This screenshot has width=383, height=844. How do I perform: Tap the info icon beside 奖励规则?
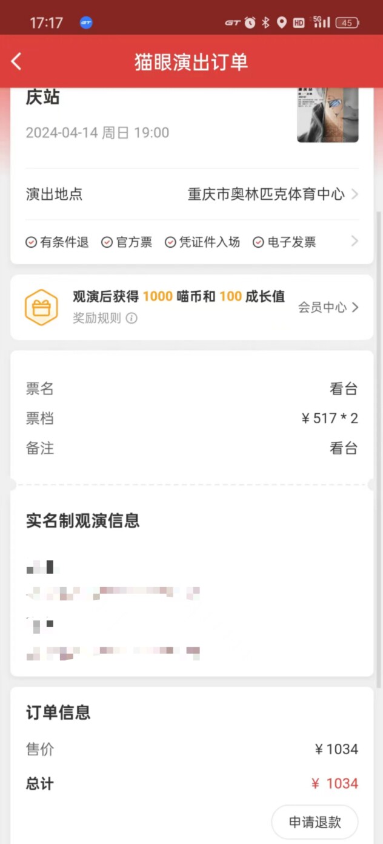coord(132,318)
